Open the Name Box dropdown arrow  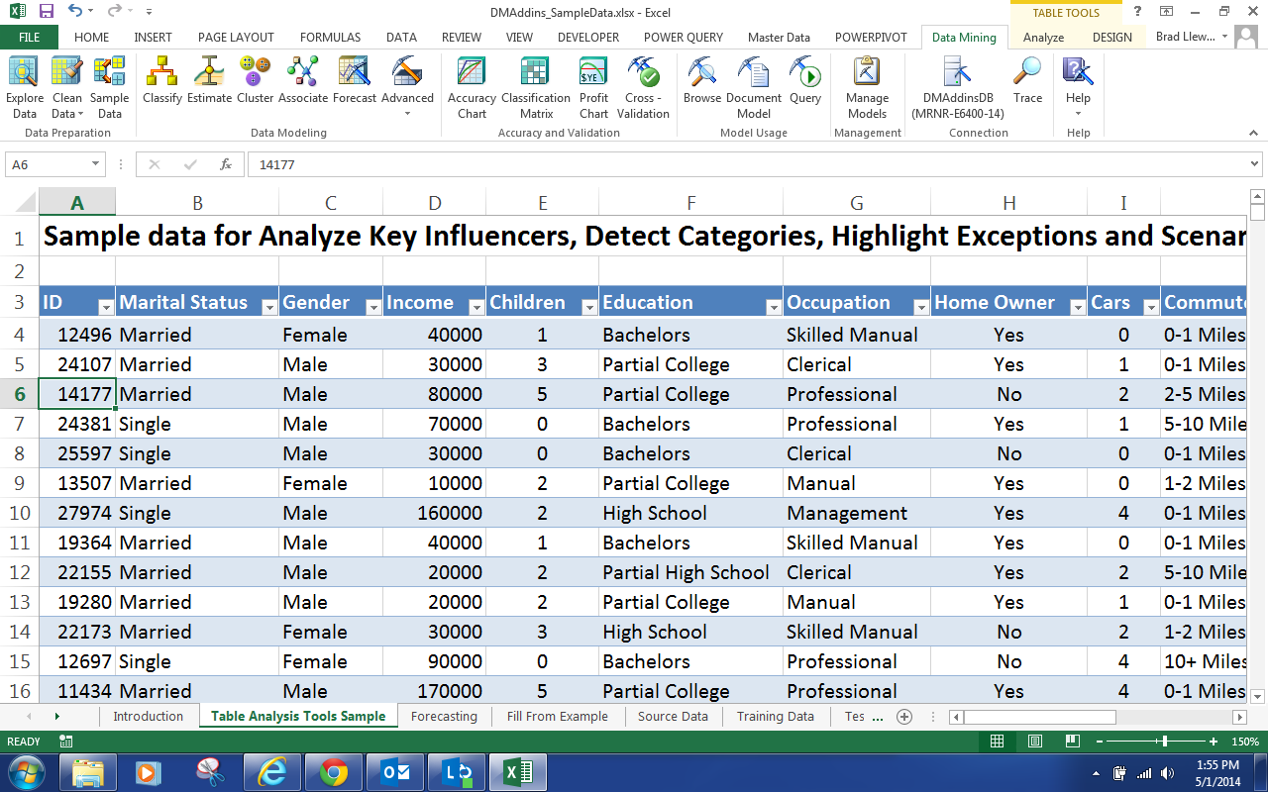96,164
